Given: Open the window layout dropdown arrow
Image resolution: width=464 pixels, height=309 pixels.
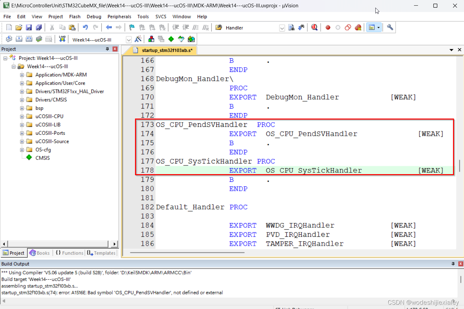Looking at the screenshot, I should click(x=379, y=28).
